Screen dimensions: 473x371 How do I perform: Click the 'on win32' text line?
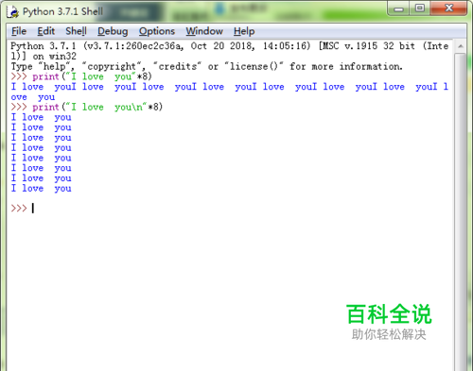coord(44,57)
